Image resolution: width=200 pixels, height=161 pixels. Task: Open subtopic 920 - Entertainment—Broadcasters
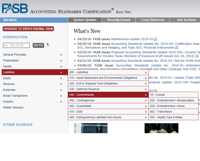tap(174, 100)
